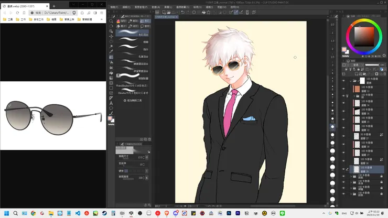Select the magnifier zoom tool in toolbar
Image resolution: width=388 pixels, height=218 pixels.
[111, 21]
